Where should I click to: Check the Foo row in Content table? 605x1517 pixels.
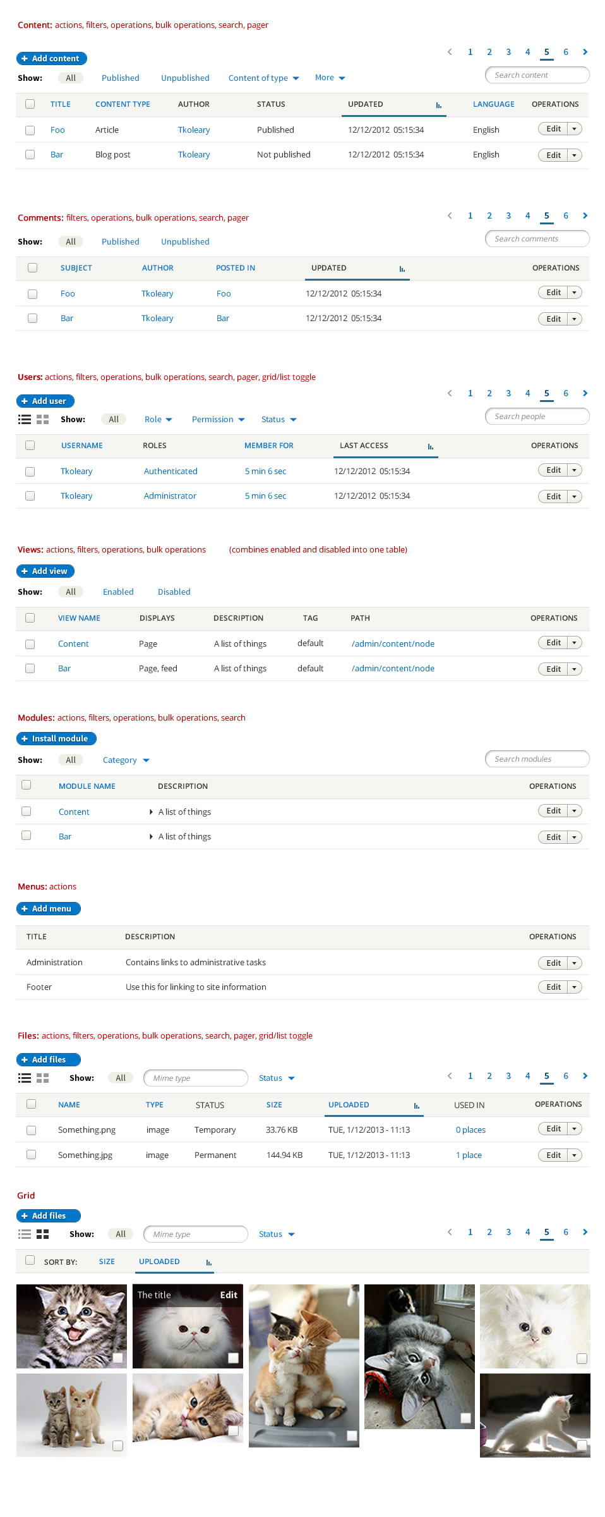coord(30,130)
